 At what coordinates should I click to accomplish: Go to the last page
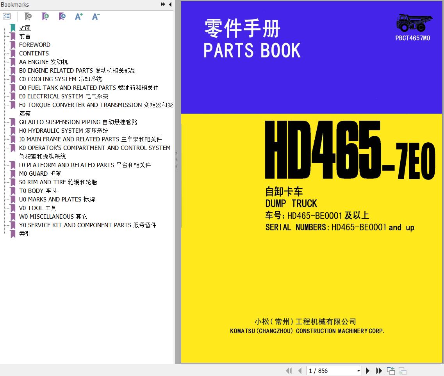click(379, 371)
